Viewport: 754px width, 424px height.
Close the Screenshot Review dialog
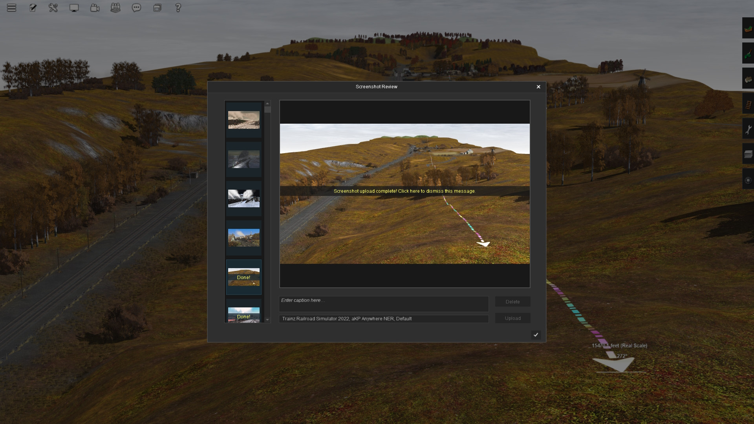click(x=538, y=87)
